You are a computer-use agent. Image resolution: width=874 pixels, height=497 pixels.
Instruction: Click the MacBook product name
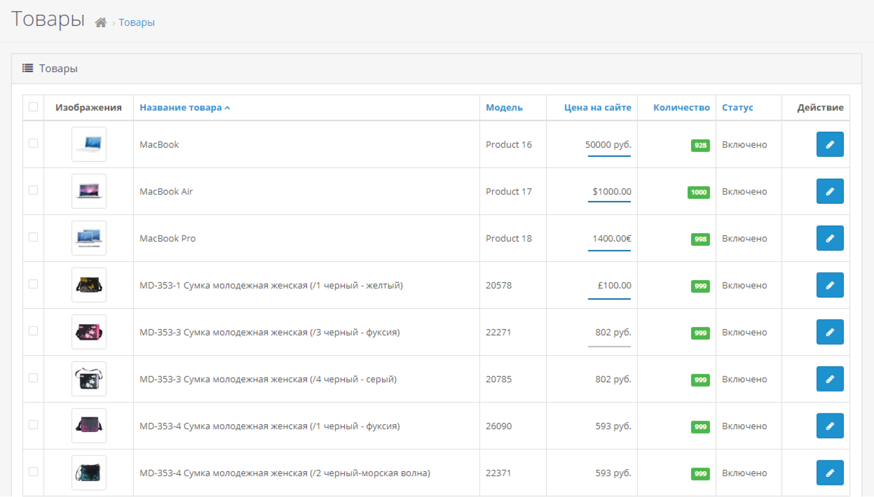[159, 145]
